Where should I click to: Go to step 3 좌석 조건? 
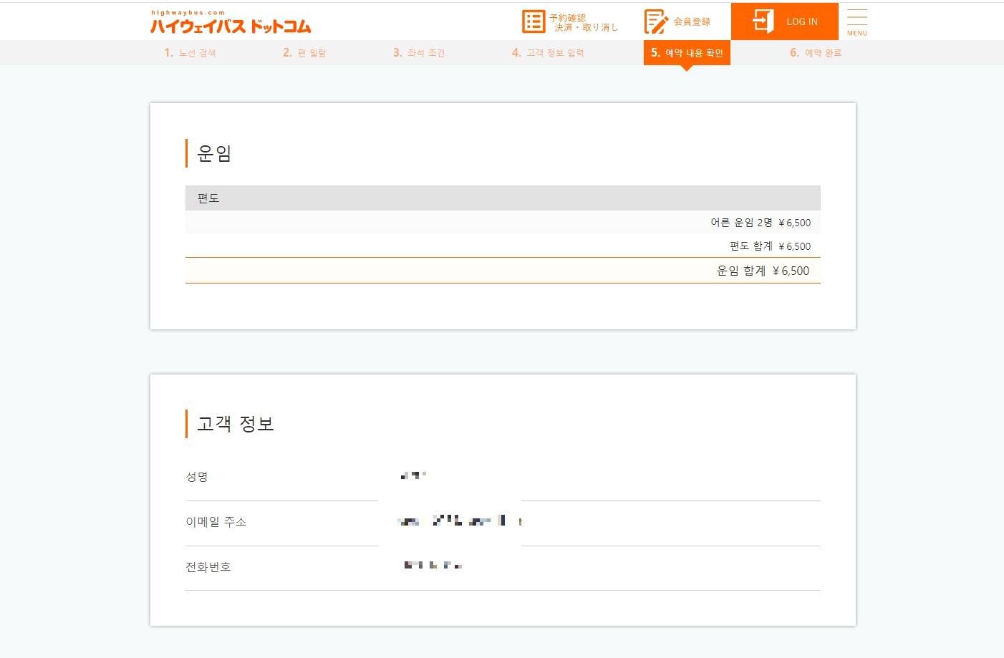coord(419,53)
